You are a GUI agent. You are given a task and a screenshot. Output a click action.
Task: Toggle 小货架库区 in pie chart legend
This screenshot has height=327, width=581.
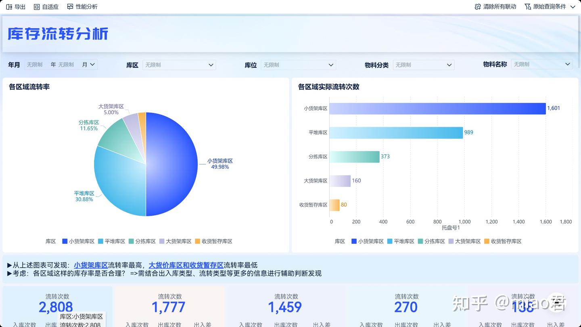tap(78, 241)
